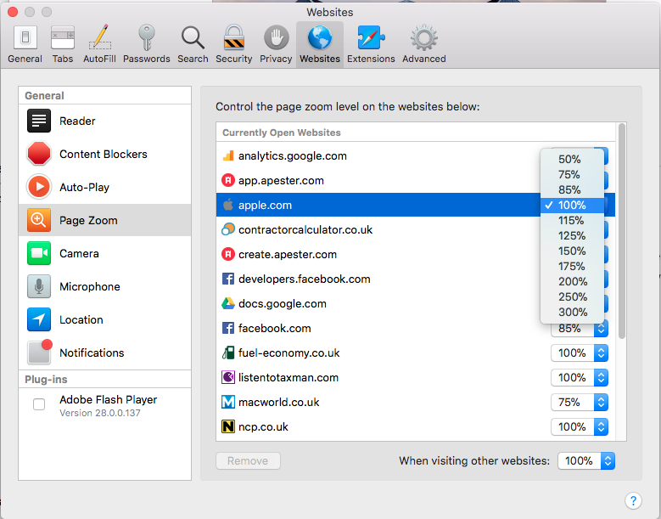Select Camera in the sidebar
This screenshot has width=661, height=519.
(104, 253)
